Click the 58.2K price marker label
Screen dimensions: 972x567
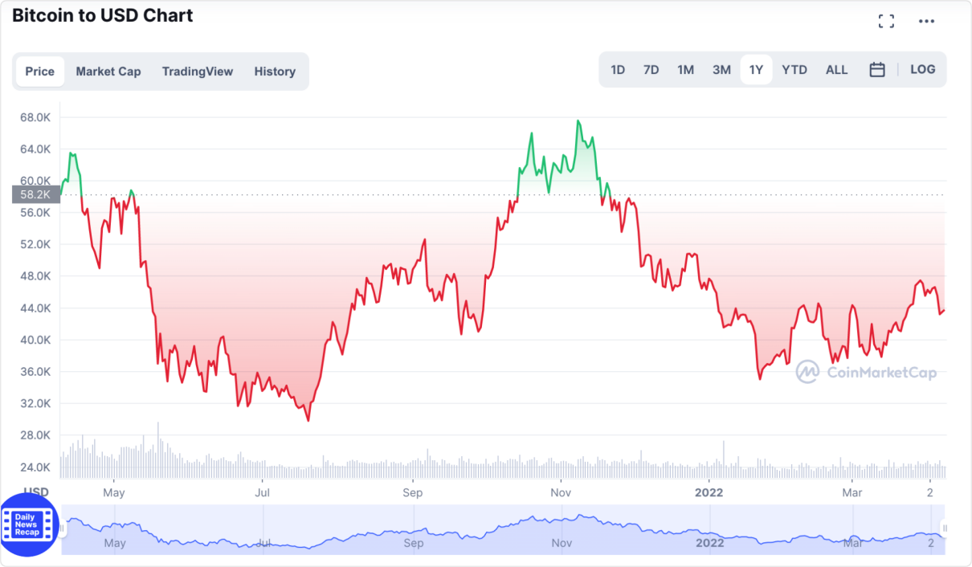click(x=35, y=194)
